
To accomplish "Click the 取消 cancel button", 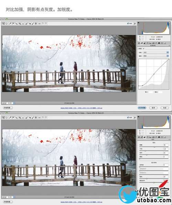I will tap(153, 108).
